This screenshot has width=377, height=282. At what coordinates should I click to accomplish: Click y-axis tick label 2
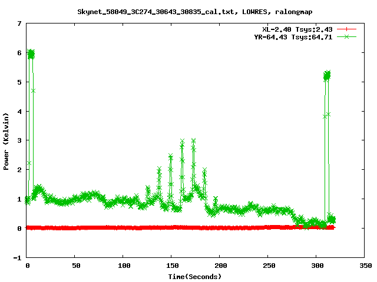coord(19,170)
